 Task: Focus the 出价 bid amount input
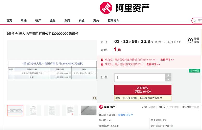pos(139,78)
